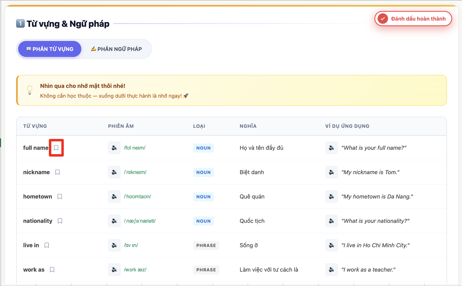Play audio for 'What is your full name?' example

coord(331,148)
